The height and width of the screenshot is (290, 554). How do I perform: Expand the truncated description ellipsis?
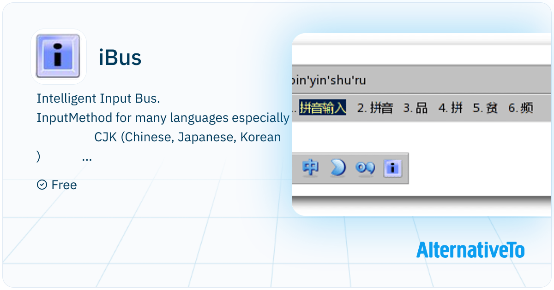pyautogui.click(x=87, y=159)
